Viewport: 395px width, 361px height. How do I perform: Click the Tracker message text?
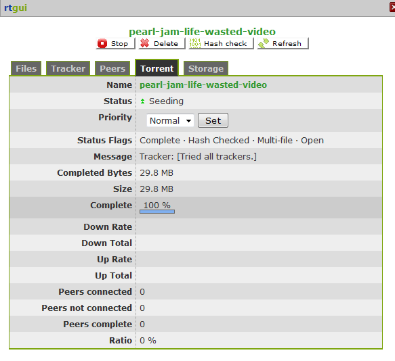(198, 156)
